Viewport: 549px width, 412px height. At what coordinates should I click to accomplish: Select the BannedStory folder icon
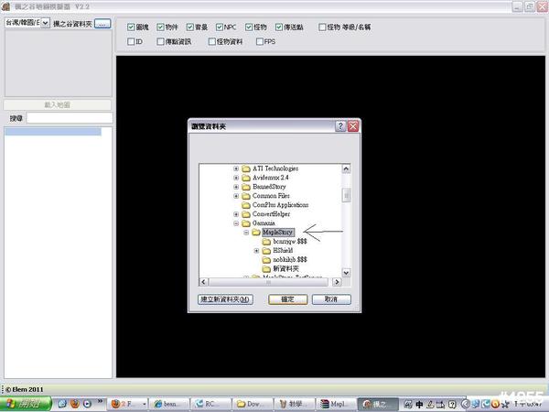(246, 187)
